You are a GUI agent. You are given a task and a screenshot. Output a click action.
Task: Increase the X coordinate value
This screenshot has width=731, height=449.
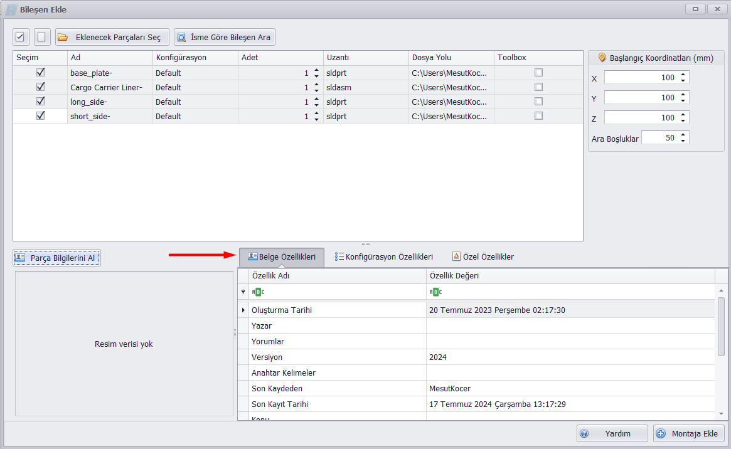click(x=683, y=75)
